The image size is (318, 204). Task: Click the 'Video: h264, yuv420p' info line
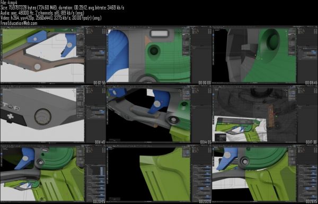click(x=51, y=18)
